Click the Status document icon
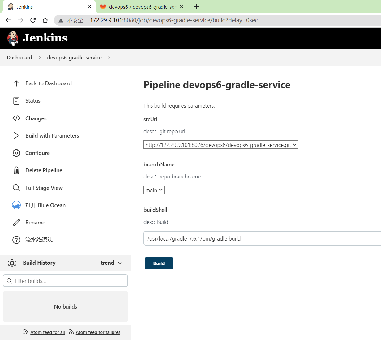Image resolution: width=381 pixels, height=359 pixels. (16, 101)
